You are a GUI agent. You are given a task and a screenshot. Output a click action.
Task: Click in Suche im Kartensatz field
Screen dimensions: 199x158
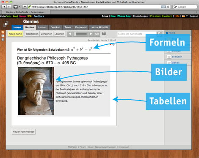pos(137,34)
